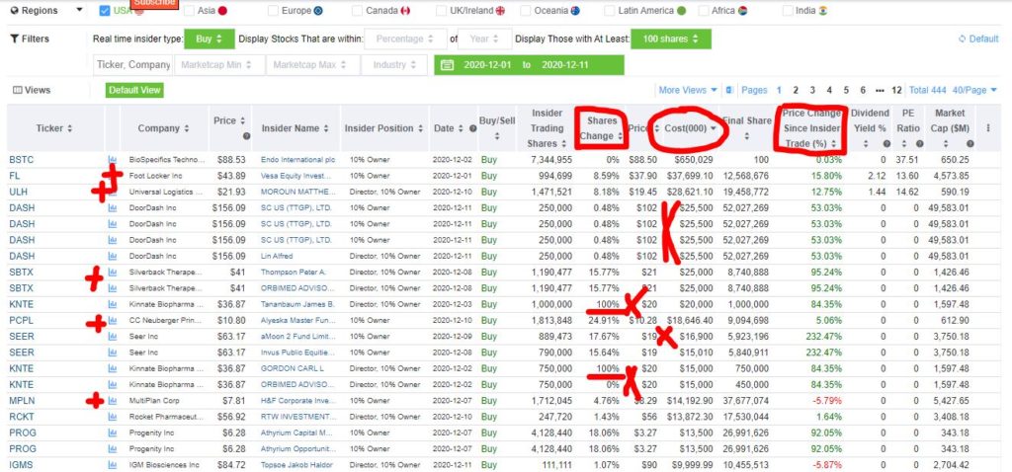Image resolution: width=1012 pixels, height=472 pixels.
Task: Check the Latin America region checkbox
Action: pos(610,10)
